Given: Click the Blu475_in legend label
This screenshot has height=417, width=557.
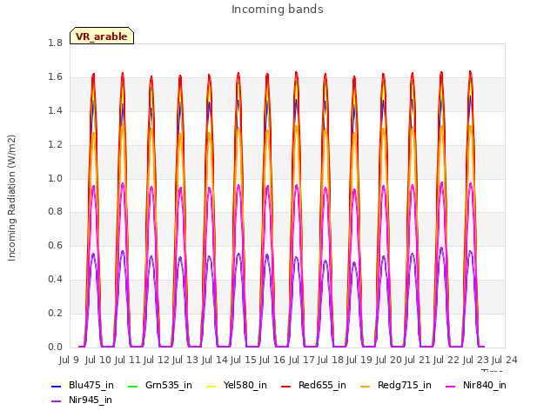Looking at the screenshot, I should pyautogui.click(x=91, y=385).
